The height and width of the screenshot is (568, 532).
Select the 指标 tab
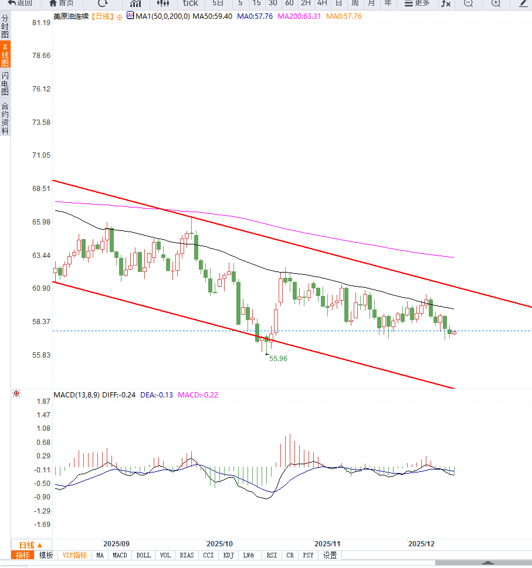(22, 555)
